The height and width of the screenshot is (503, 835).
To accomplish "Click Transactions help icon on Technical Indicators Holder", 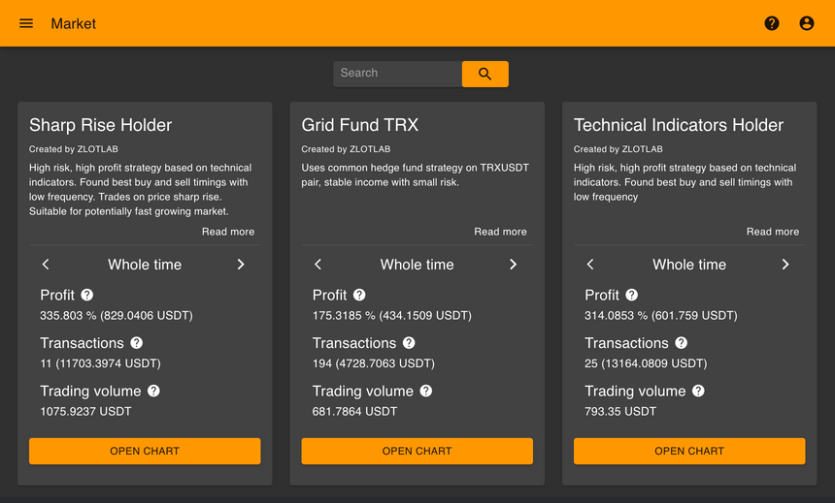I will point(682,343).
